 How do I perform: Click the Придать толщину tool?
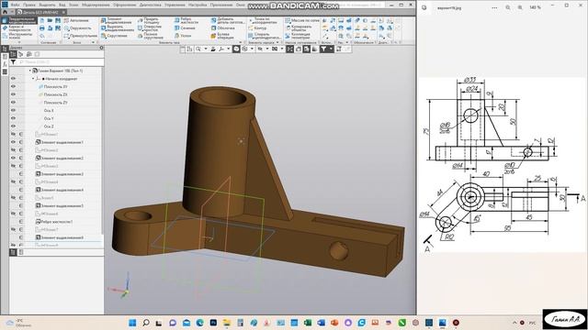[149, 20]
